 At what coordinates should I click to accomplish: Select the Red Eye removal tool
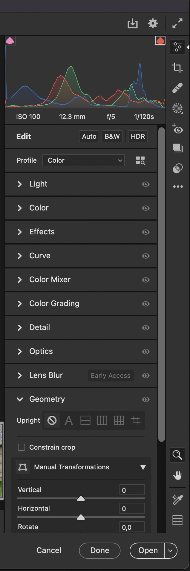pyautogui.click(x=177, y=129)
